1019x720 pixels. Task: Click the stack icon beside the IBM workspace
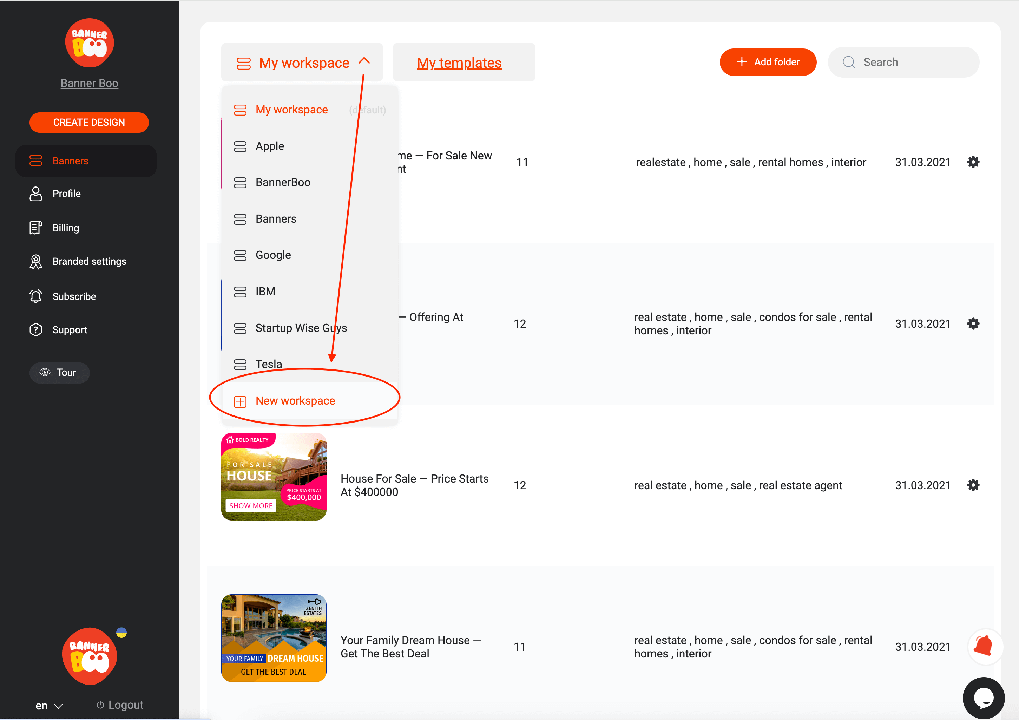pyautogui.click(x=240, y=292)
